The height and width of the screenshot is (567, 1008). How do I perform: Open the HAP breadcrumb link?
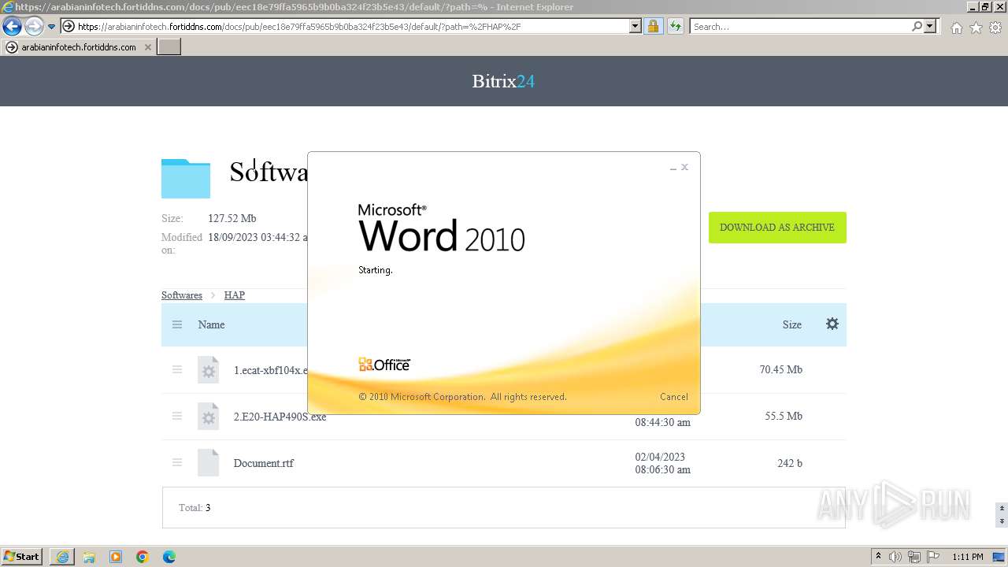click(235, 295)
